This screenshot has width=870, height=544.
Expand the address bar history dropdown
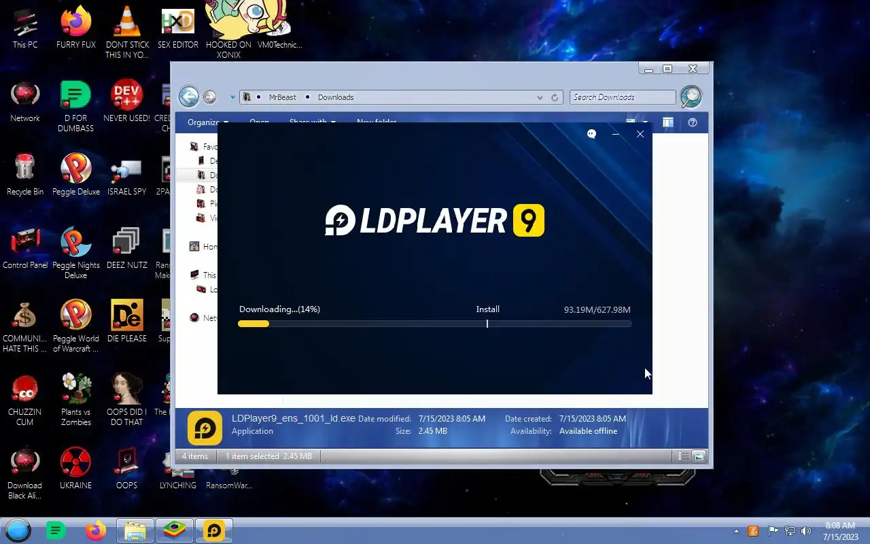pos(540,97)
